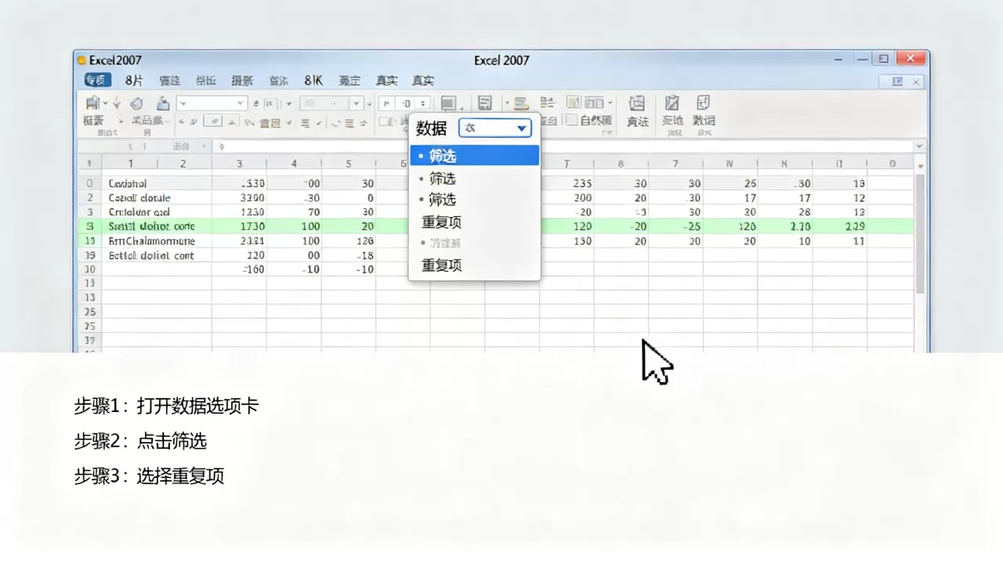Click the bulleted list icon in the ribbon
The width and height of the screenshot is (1003, 564).
(548, 102)
